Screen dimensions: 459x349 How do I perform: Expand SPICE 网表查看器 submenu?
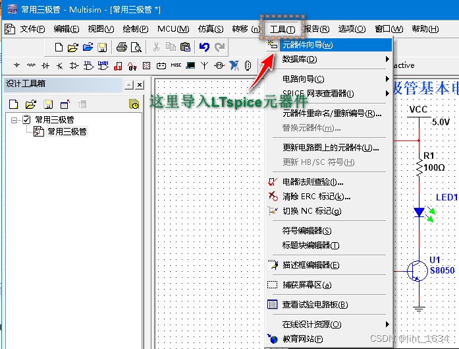(329, 94)
